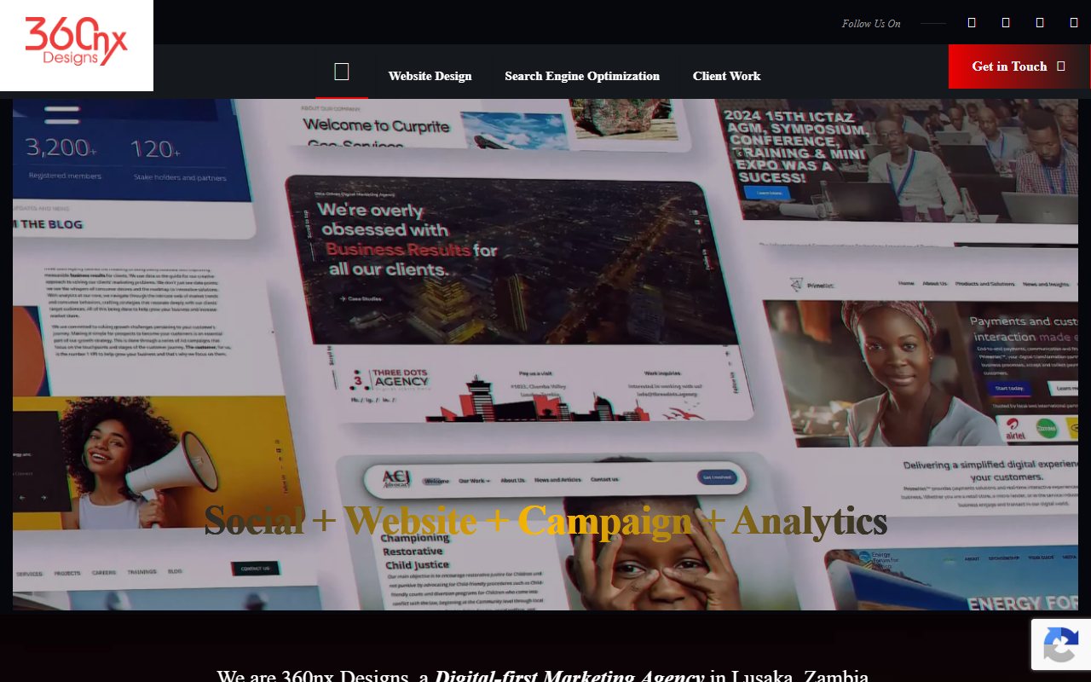Click the 360nx Designs logo
This screenshot has width=1091, height=682.
point(77,43)
